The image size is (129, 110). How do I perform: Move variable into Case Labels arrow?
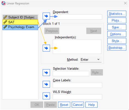pos(46,84)
